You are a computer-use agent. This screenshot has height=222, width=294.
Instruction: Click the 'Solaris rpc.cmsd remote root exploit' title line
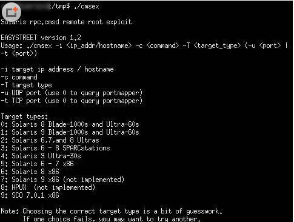click(66, 22)
